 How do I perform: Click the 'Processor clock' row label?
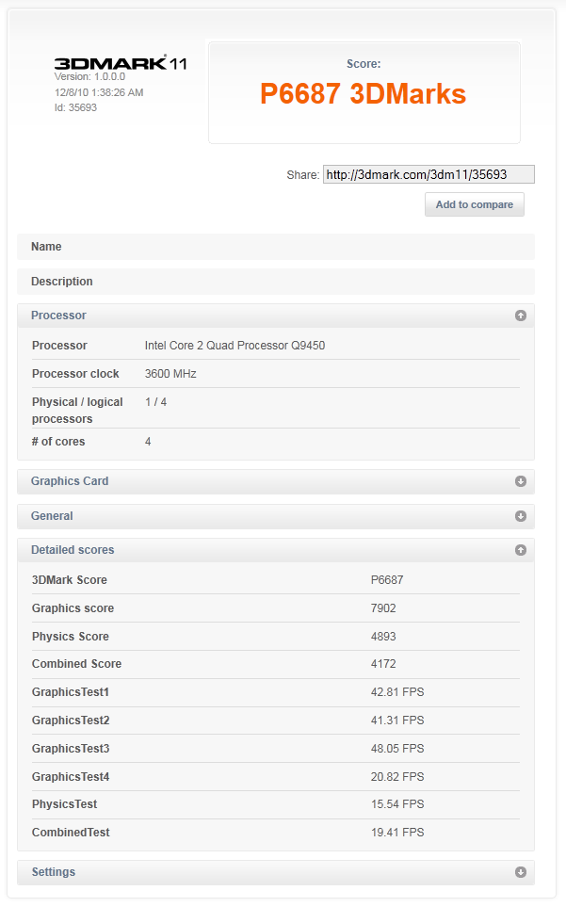[x=75, y=374]
